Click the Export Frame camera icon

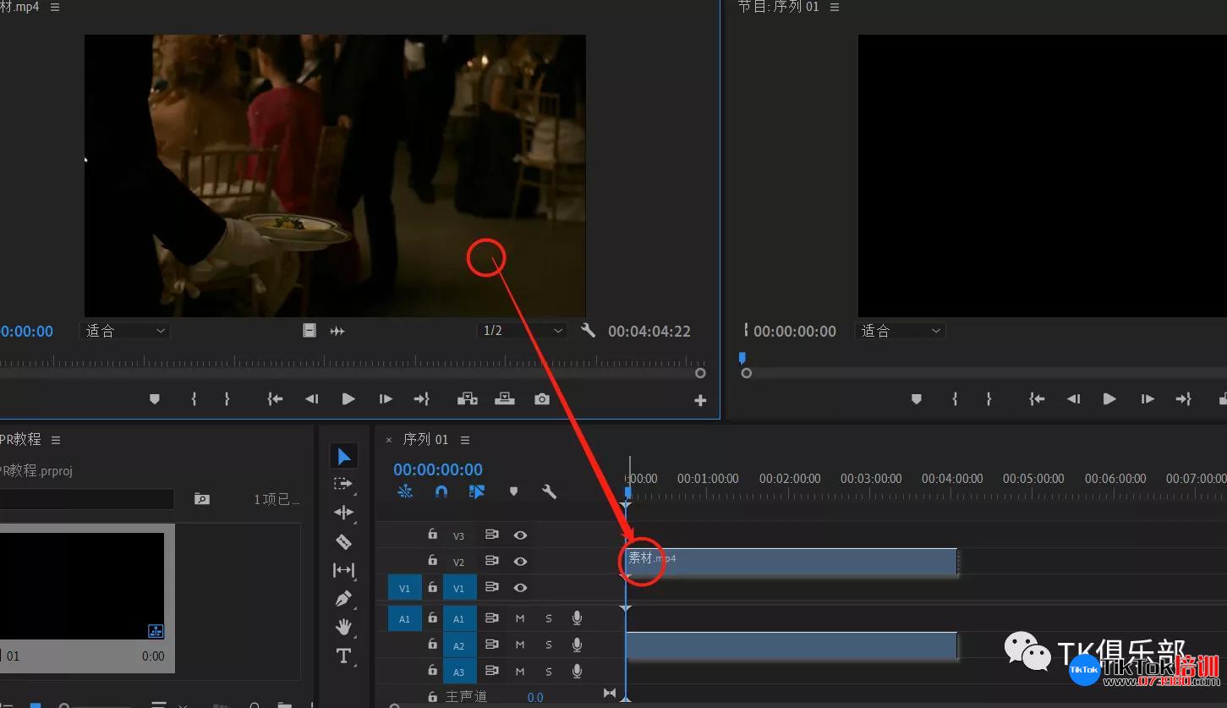pyautogui.click(x=542, y=399)
